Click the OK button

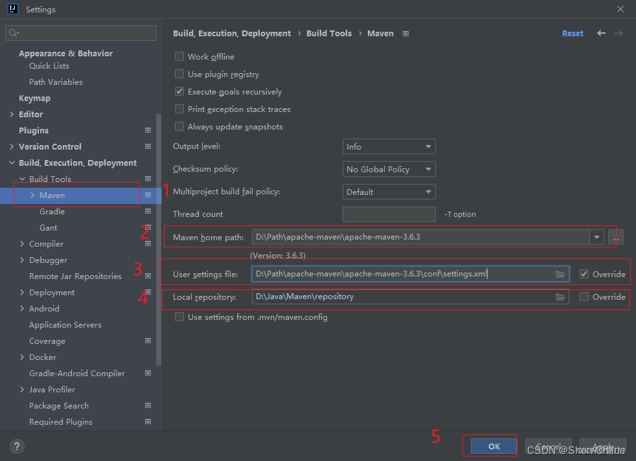[494, 446]
